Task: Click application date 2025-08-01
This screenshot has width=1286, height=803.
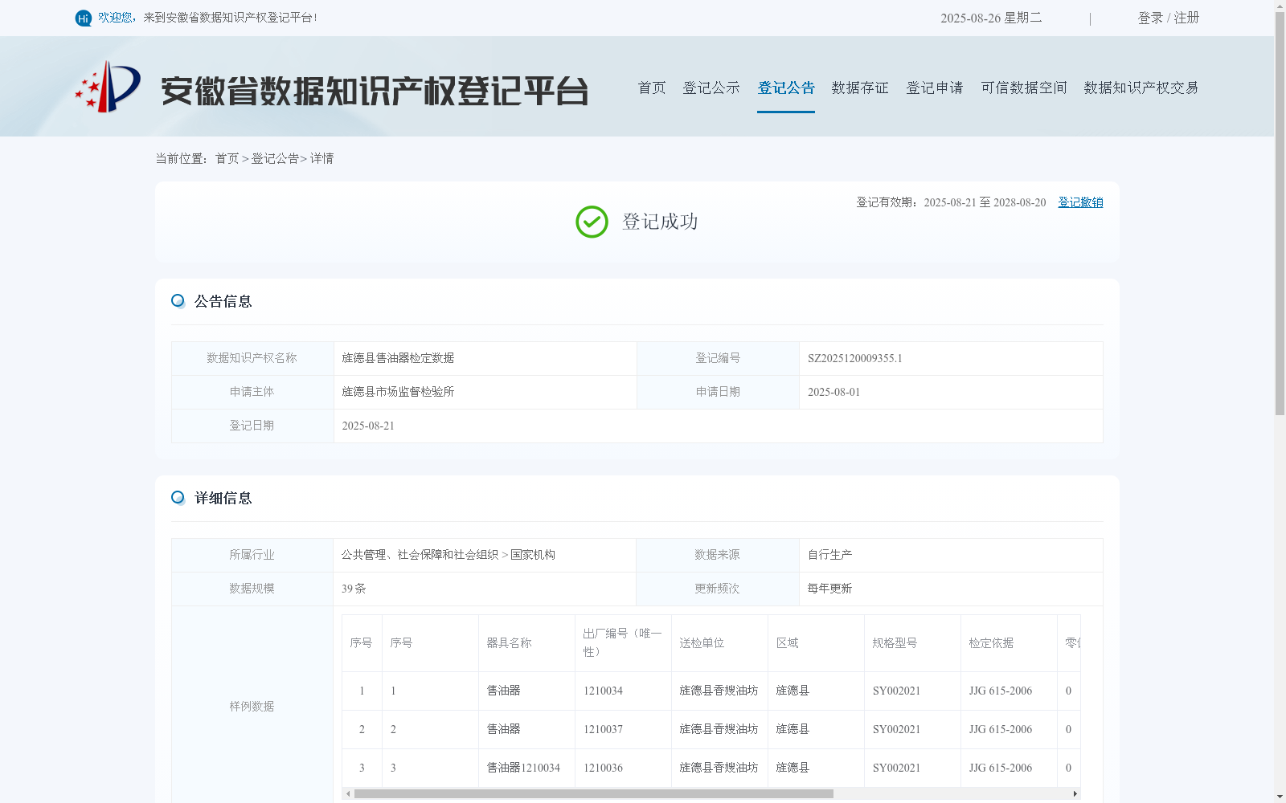Action: point(833,393)
